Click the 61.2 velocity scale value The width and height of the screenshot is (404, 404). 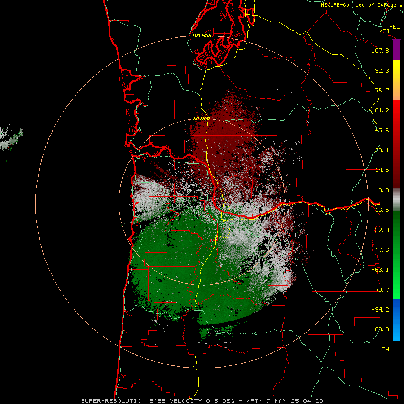click(382, 110)
